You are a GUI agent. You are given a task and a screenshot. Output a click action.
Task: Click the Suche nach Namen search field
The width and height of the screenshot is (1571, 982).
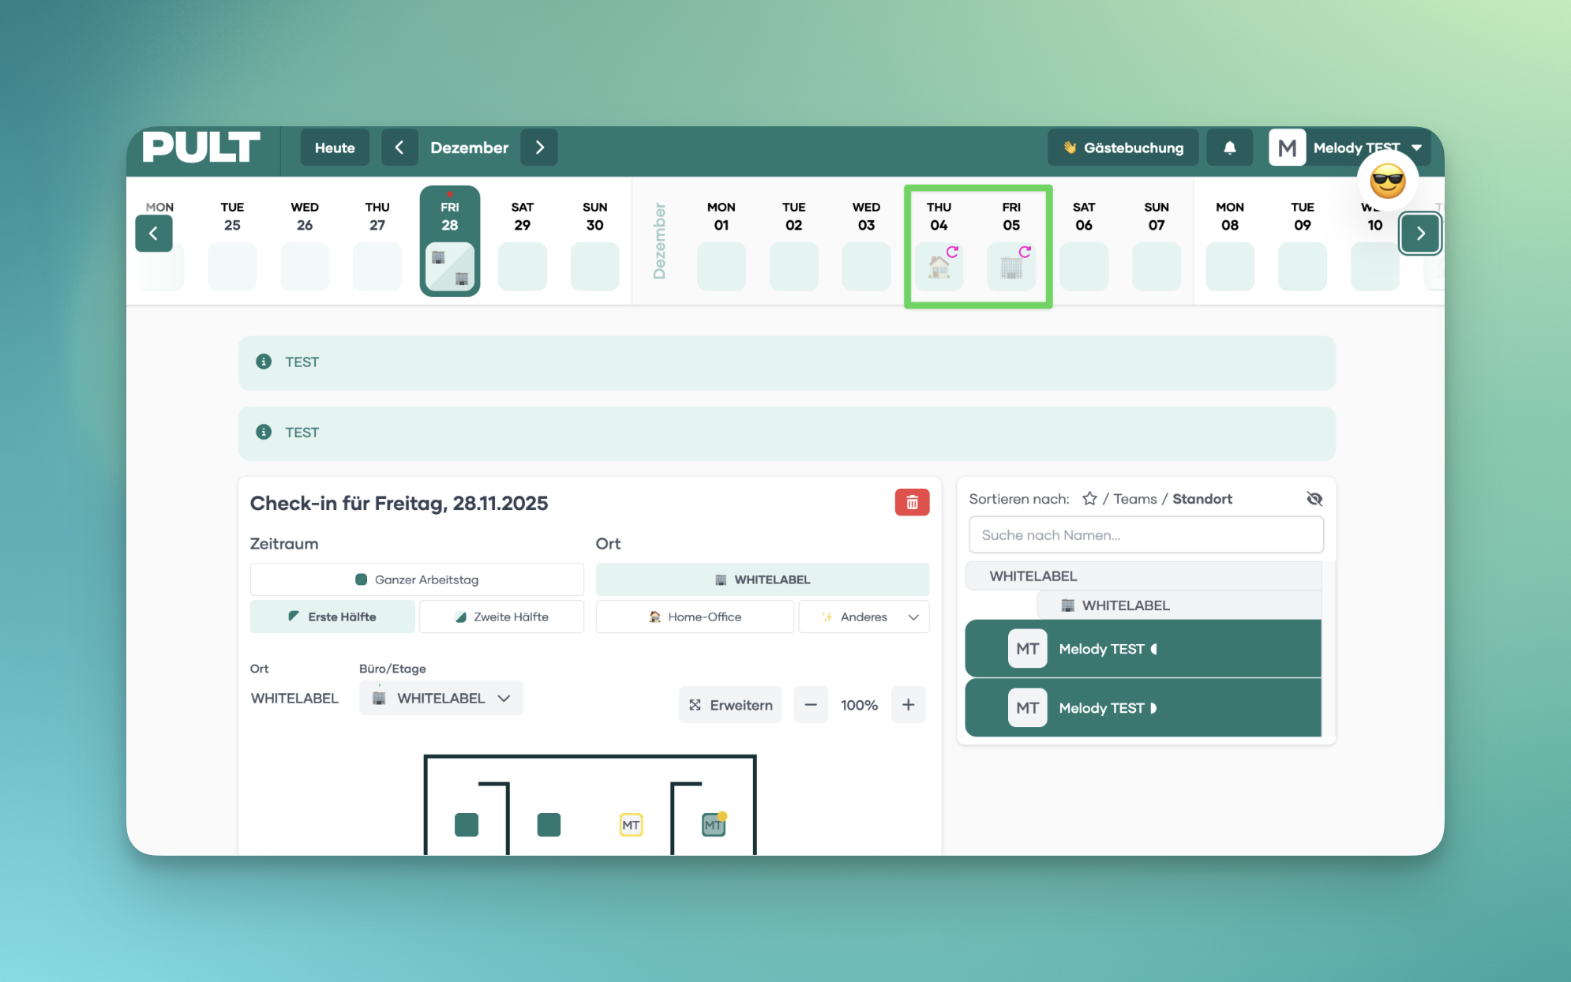1145,535
